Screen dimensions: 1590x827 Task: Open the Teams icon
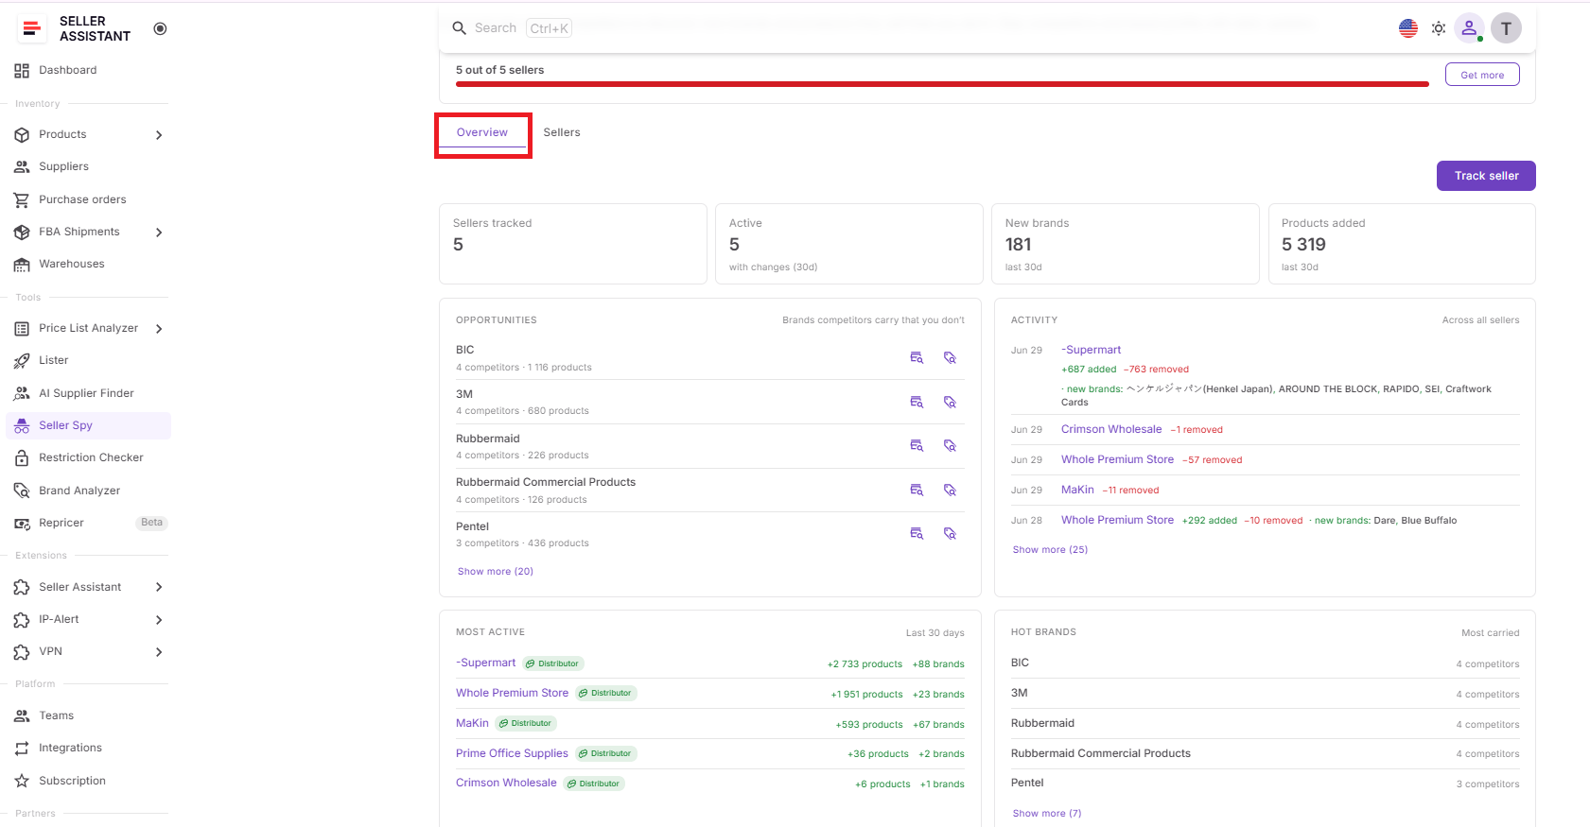click(22, 716)
